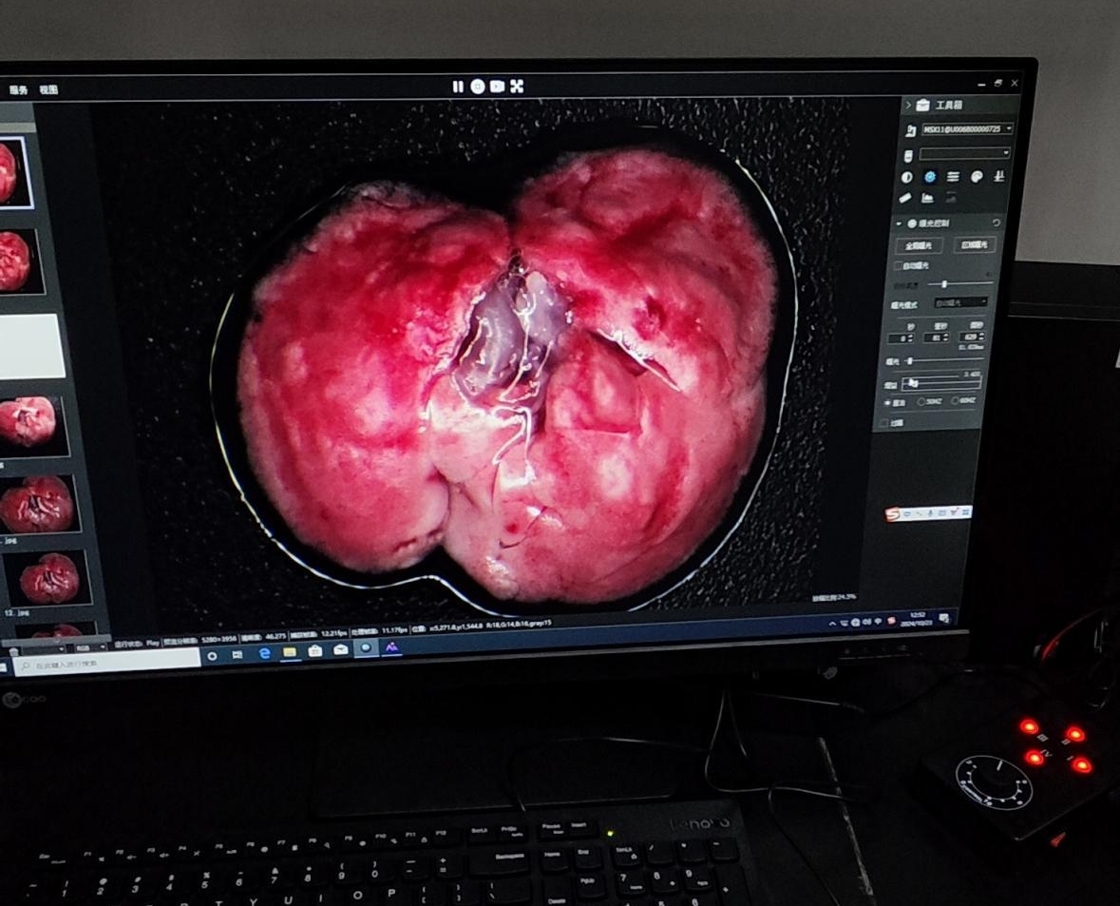Pause the live camera preview

[458, 87]
